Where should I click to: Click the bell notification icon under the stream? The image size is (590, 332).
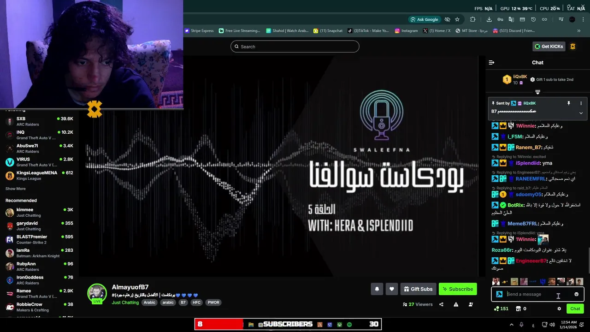click(377, 289)
